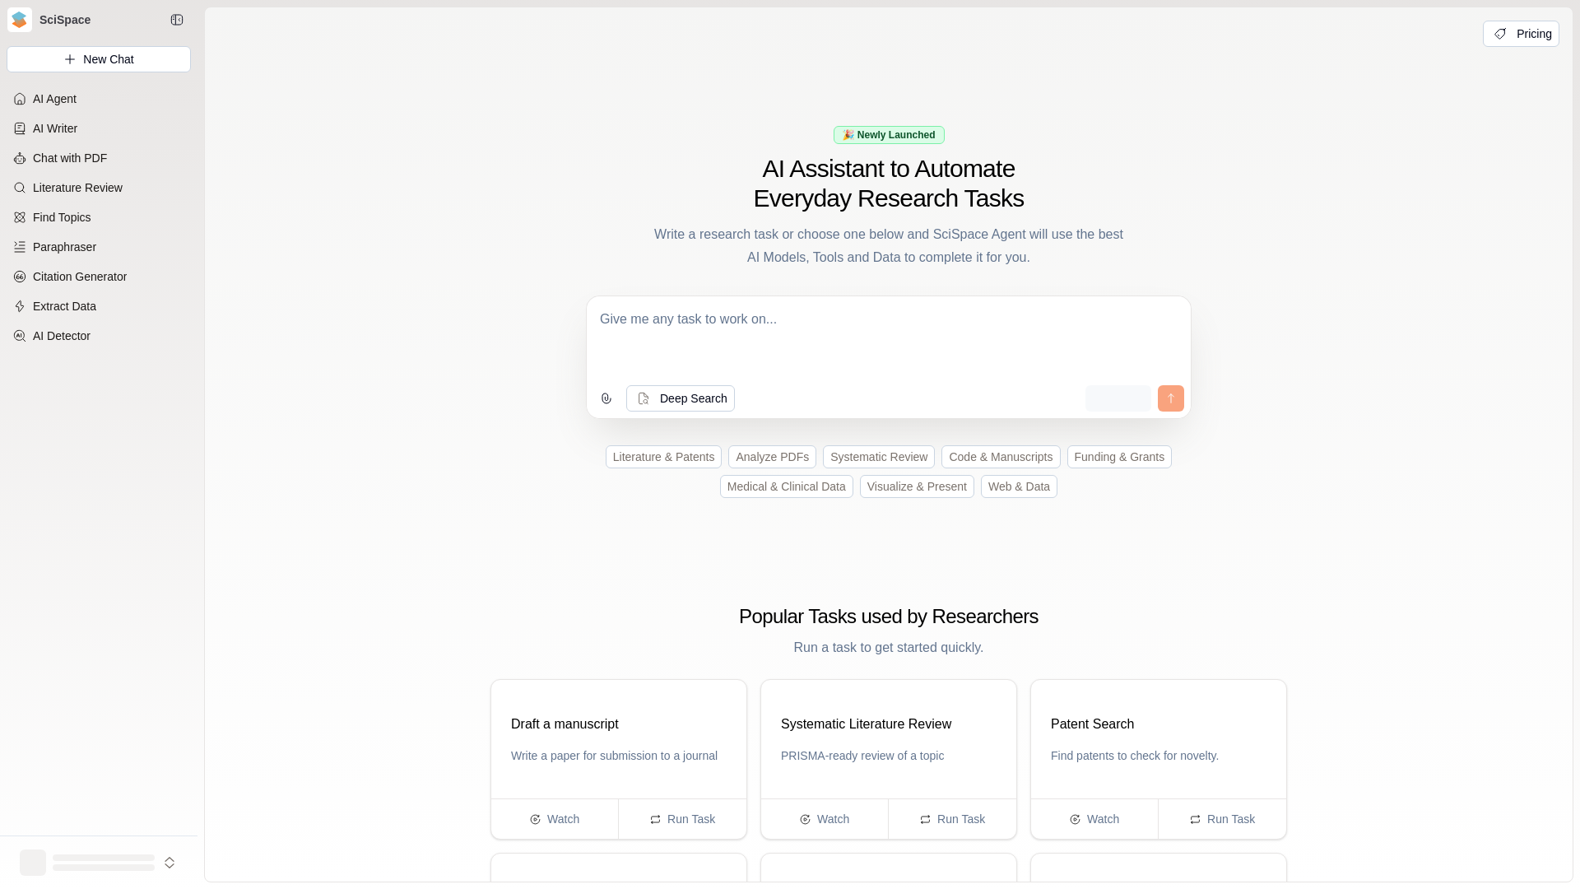Open the AI Agent menu item
1580x889 pixels.
coord(99,99)
